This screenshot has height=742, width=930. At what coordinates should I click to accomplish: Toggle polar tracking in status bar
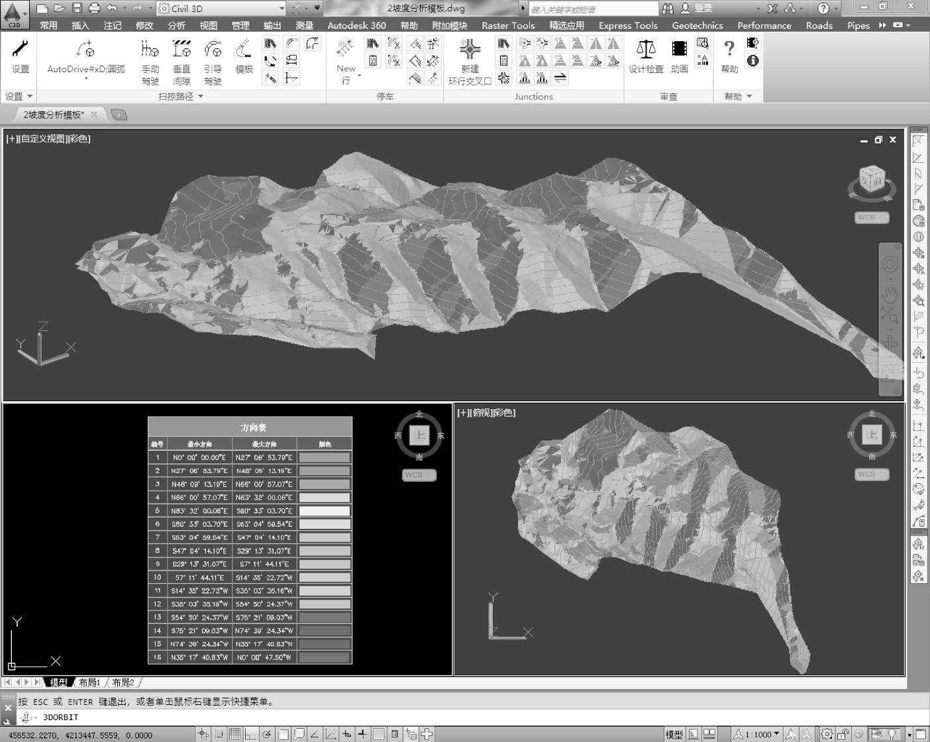(x=267, y=734)
